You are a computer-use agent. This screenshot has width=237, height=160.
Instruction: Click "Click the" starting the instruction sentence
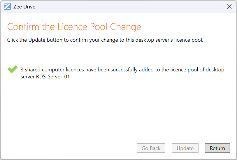(x=17, y=40)
